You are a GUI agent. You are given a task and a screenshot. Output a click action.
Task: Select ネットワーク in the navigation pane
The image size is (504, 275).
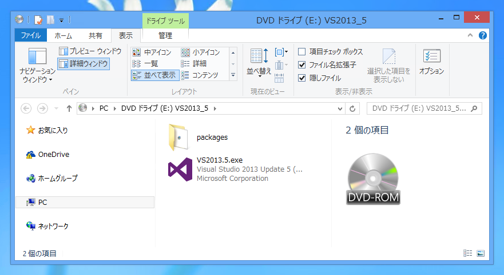47,226
